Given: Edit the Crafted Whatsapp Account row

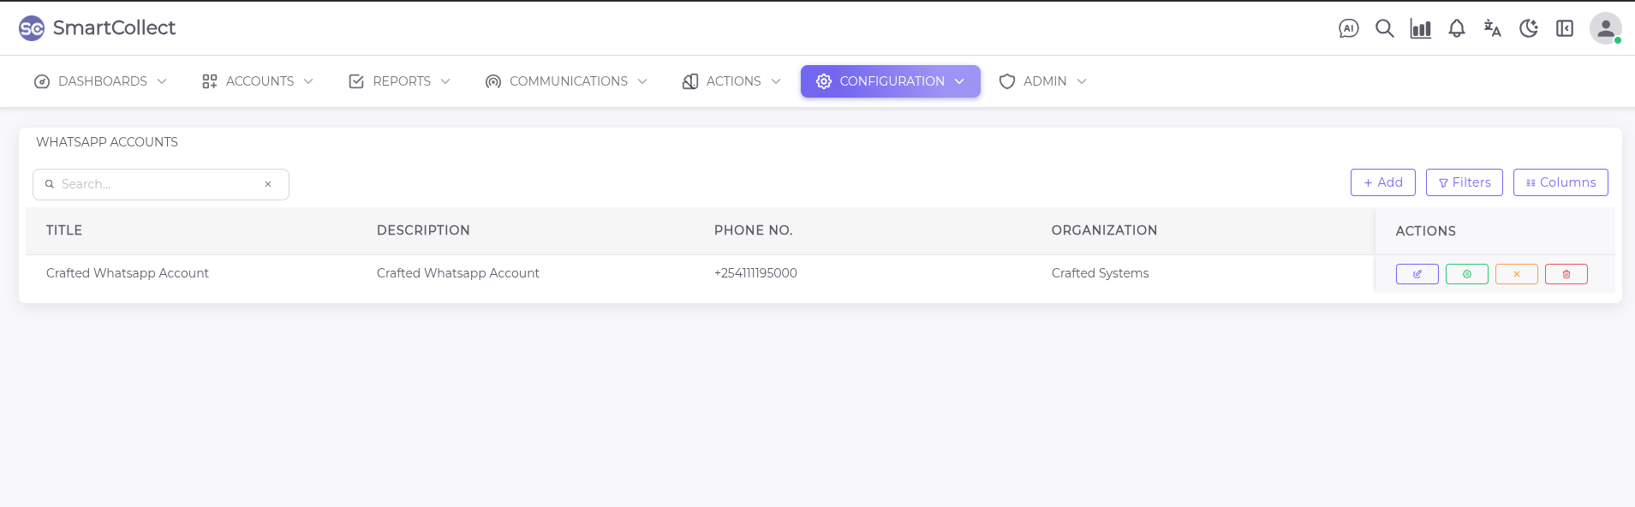Looking at the screenshot, I should pos(1417,274).
